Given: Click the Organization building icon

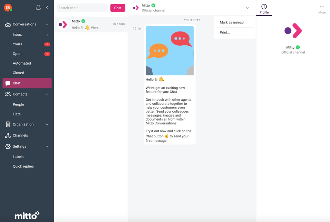Looking at the screenshot, I should [x=8, y=124].
